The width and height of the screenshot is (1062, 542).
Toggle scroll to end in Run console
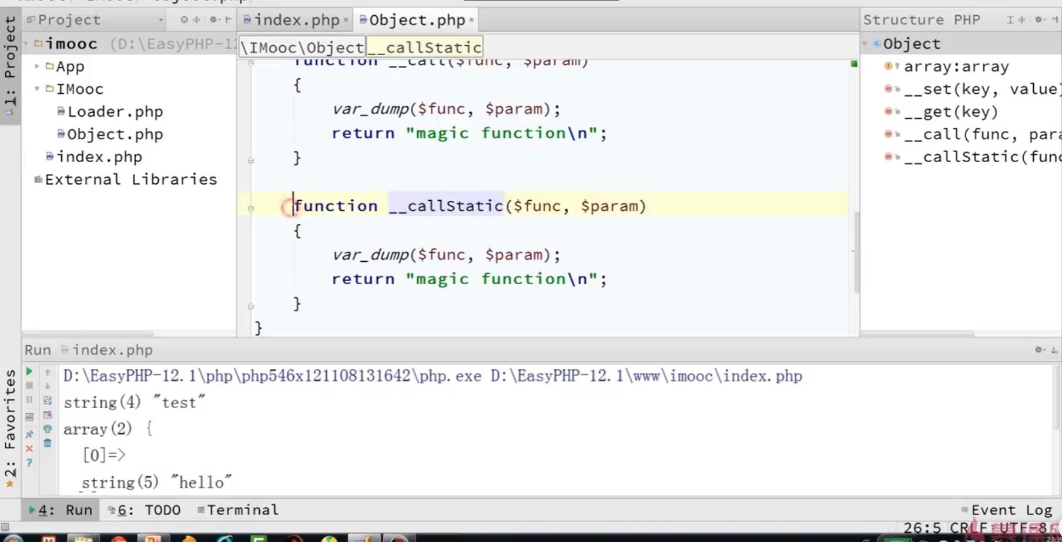point(48,415)
